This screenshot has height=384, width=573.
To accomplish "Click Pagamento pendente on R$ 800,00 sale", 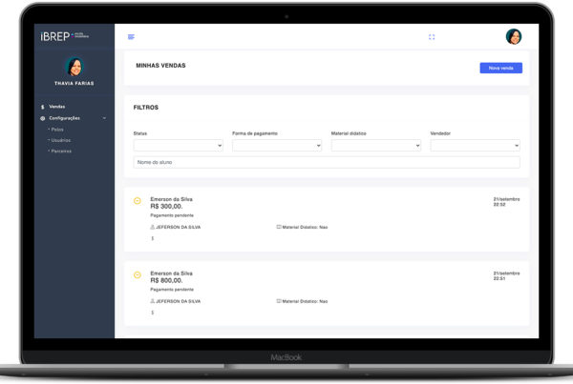I will point(172,290).
